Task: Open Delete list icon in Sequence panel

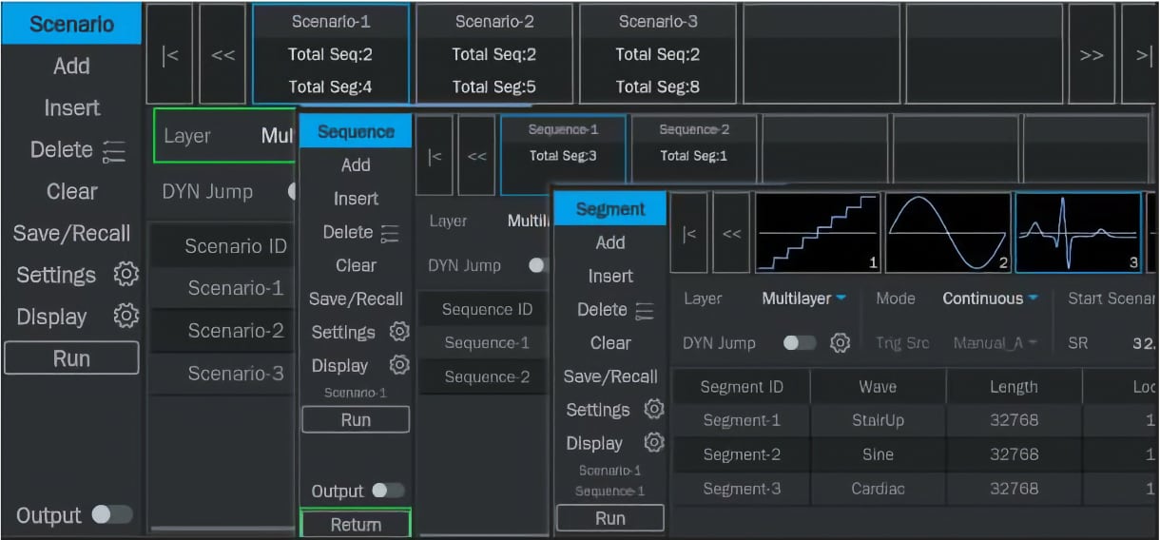Action: (x=390, y=232)
